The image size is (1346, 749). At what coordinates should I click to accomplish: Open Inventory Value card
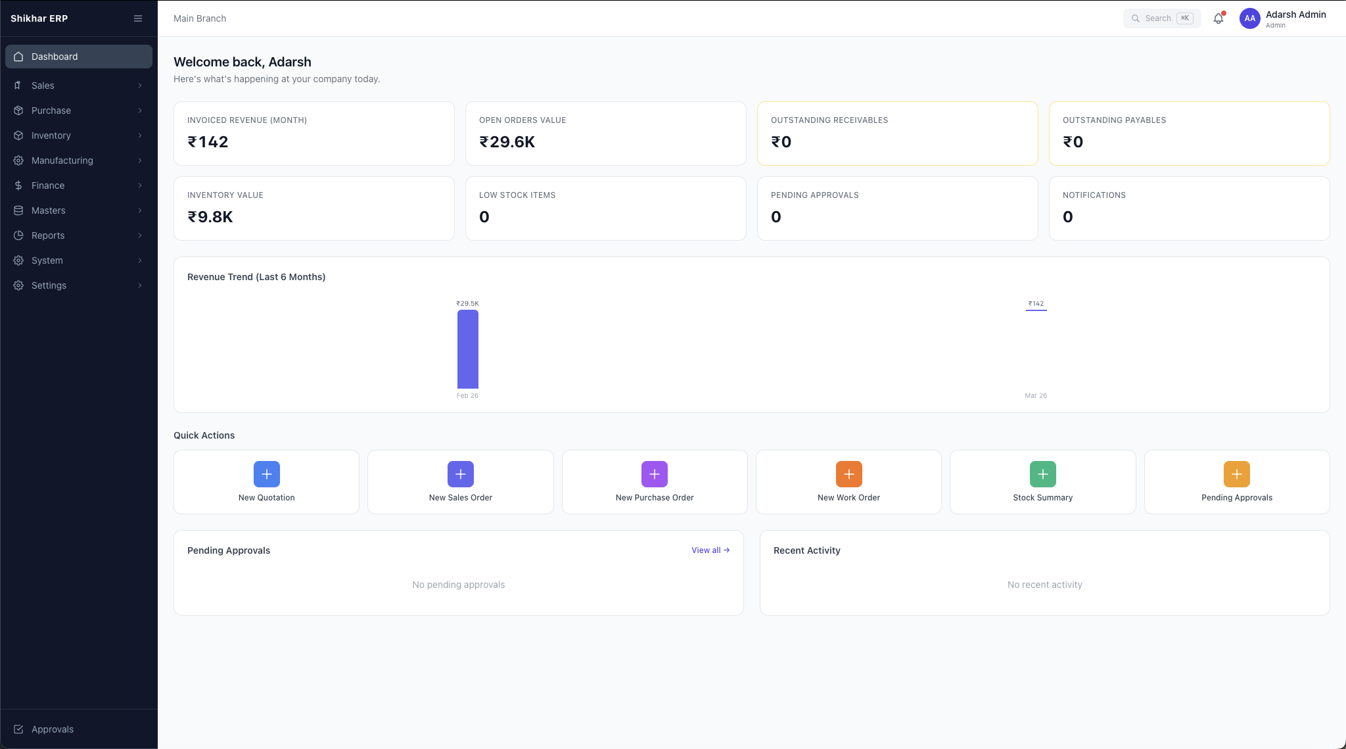tap(314, 208)
